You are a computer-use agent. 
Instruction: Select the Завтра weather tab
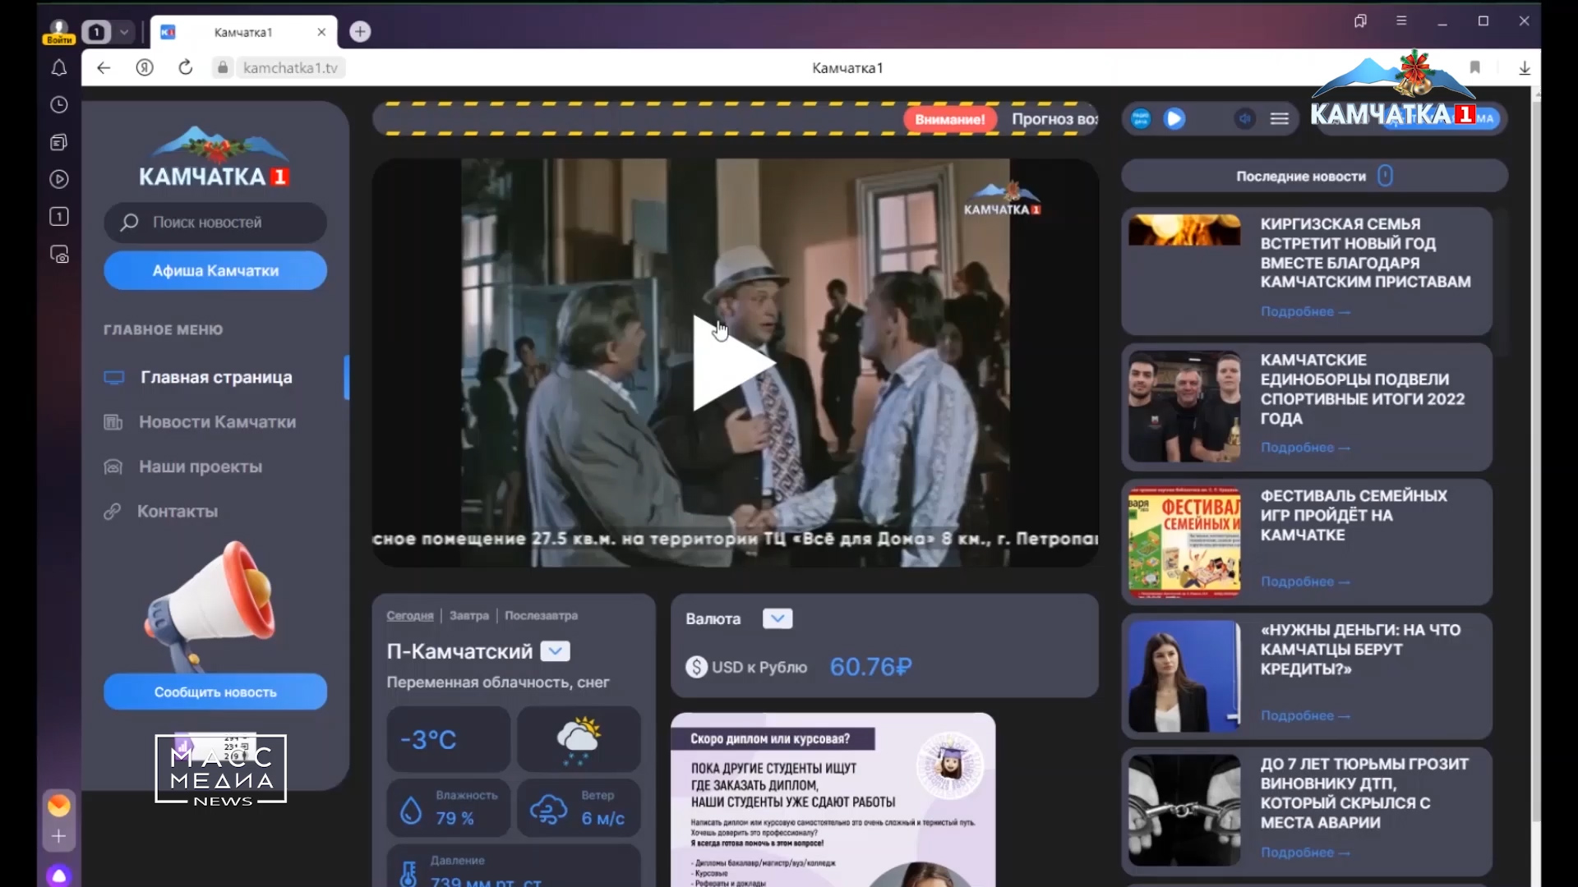pyautogui.click(x=469, y=616)
